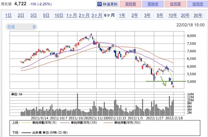Viewport: 208px width, 137px height.
Task: Select the active 6ヶ月 tab
Action: pos(110,15)
